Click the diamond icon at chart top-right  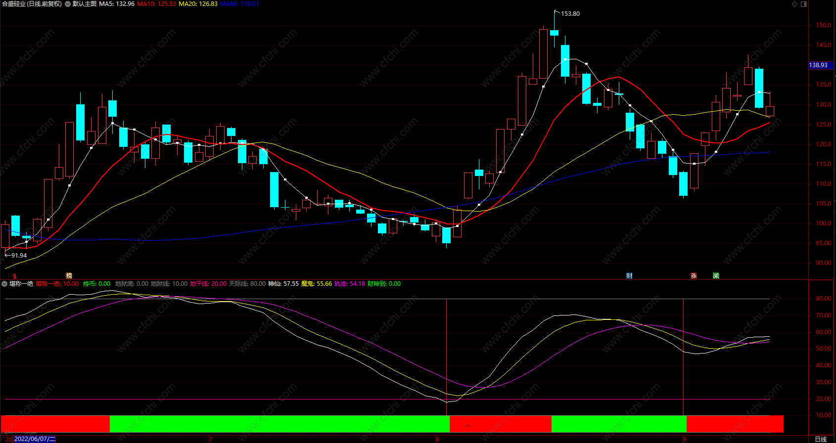(795, 4)
